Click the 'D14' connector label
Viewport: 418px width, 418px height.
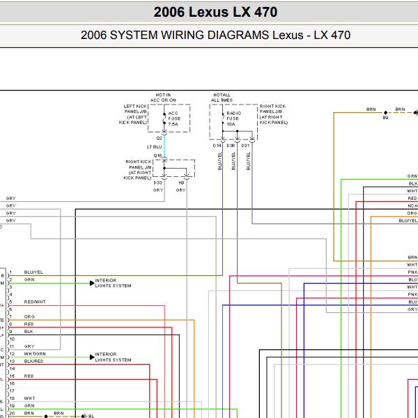click(217, 146)
